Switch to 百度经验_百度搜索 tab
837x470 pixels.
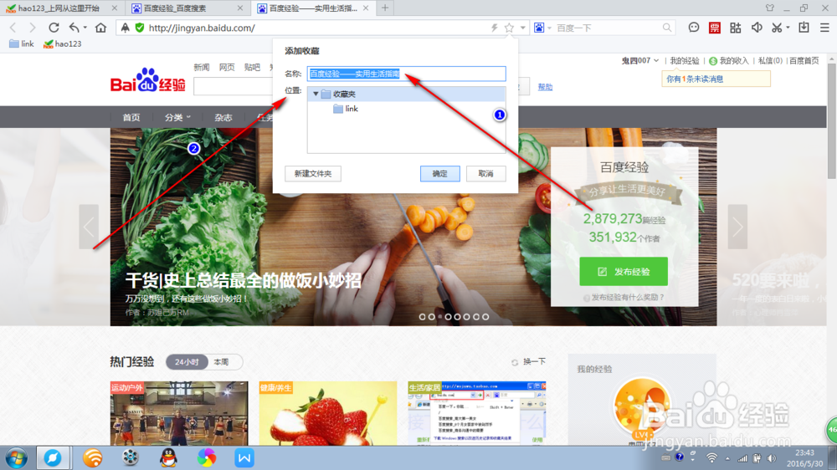tap(187, 8)
